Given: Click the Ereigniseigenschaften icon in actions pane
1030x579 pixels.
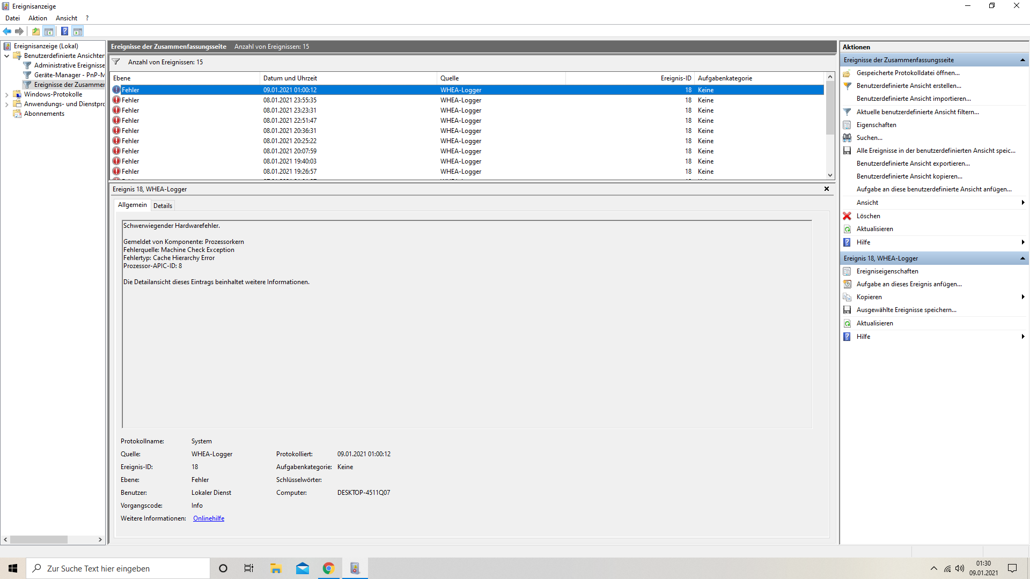Looking at the screenshot, I should click(x=847, y=271).
